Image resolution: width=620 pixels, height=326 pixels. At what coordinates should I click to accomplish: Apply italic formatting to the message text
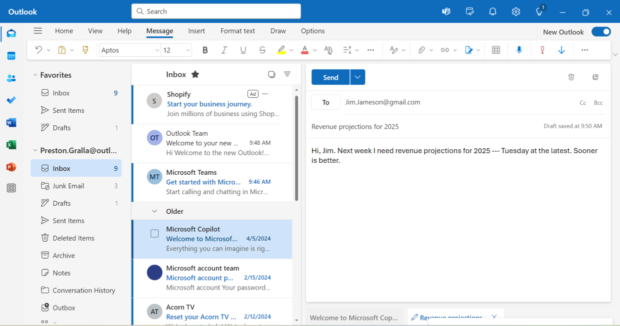224,50
